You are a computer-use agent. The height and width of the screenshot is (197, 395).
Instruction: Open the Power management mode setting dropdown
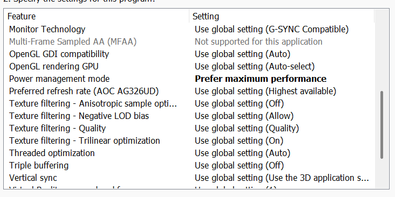point(261,79)
